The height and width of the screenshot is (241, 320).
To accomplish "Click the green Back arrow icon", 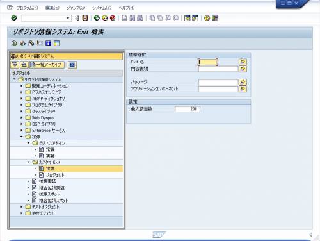I will [x=97, y=18].
